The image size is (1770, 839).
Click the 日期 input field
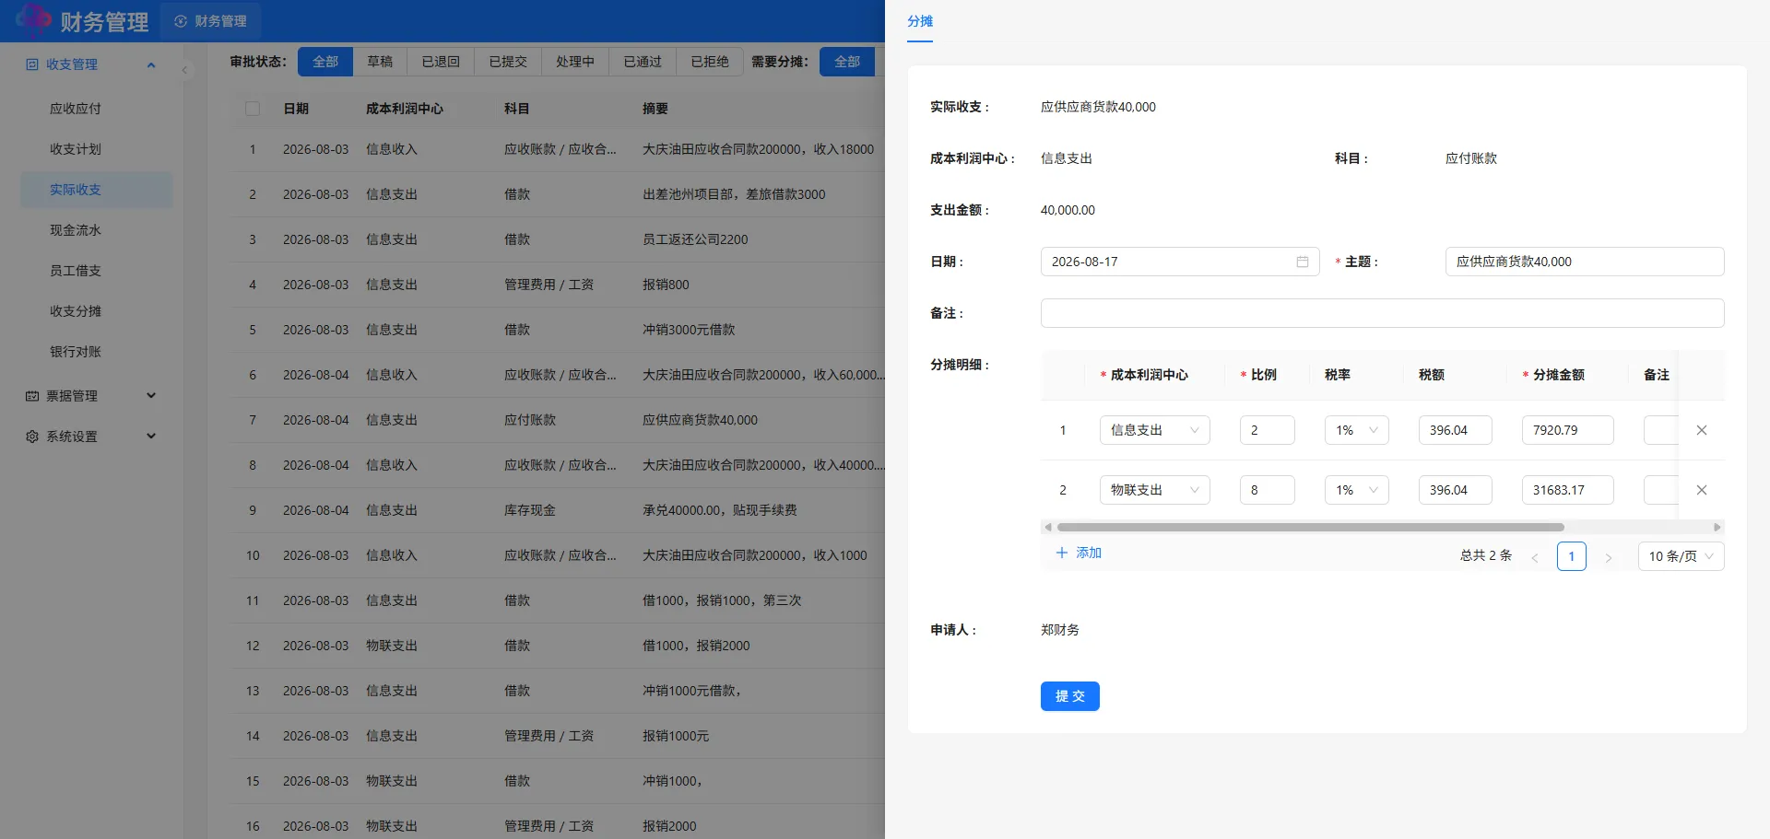click(1180, 262)
